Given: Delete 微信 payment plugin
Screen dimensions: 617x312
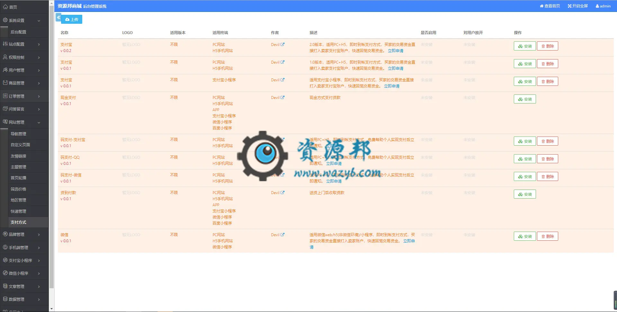Looking at the screenshot, I should (548, 236).
